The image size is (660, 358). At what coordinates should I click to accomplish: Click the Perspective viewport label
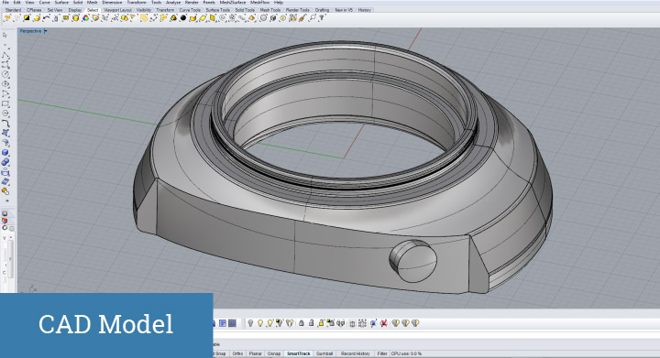(31, 31)
